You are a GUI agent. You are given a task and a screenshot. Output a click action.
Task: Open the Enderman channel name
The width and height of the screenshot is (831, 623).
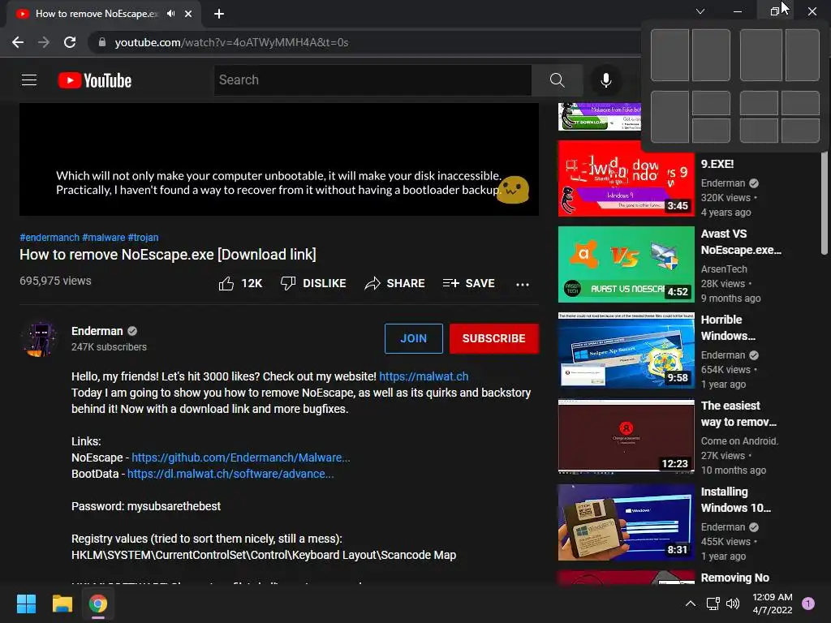coord(97,331)
